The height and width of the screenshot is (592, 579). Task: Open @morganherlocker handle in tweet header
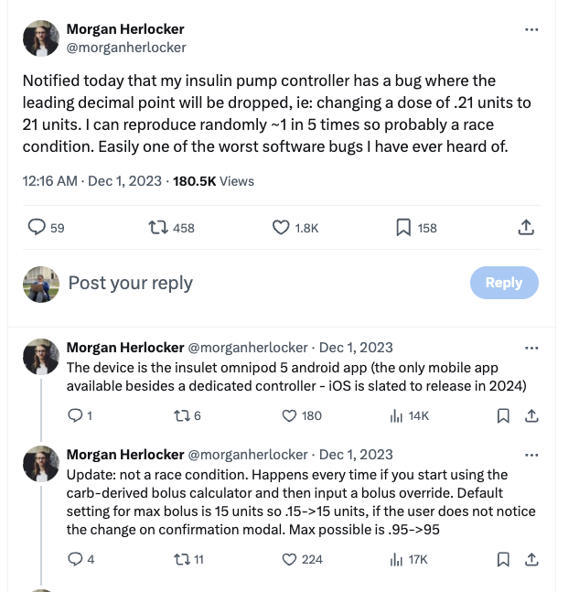[x=126, y=48]
